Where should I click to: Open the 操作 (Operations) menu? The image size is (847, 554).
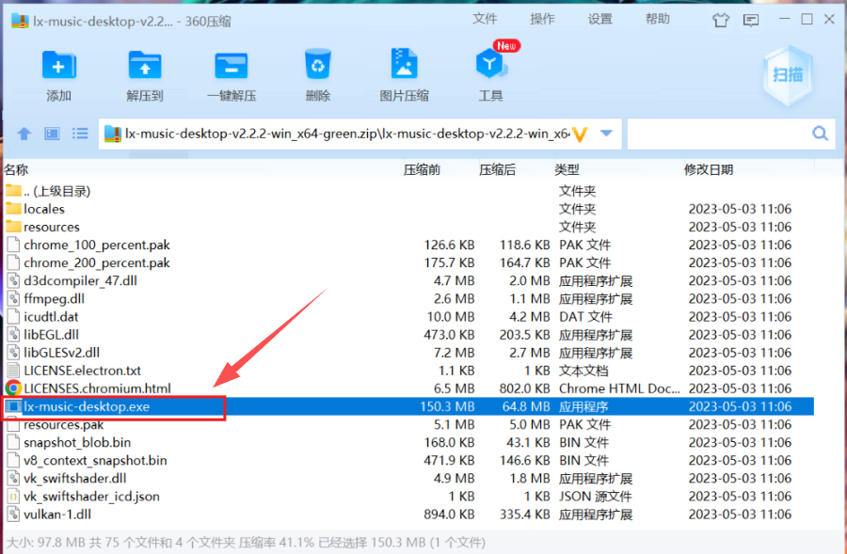coord(542,19)
